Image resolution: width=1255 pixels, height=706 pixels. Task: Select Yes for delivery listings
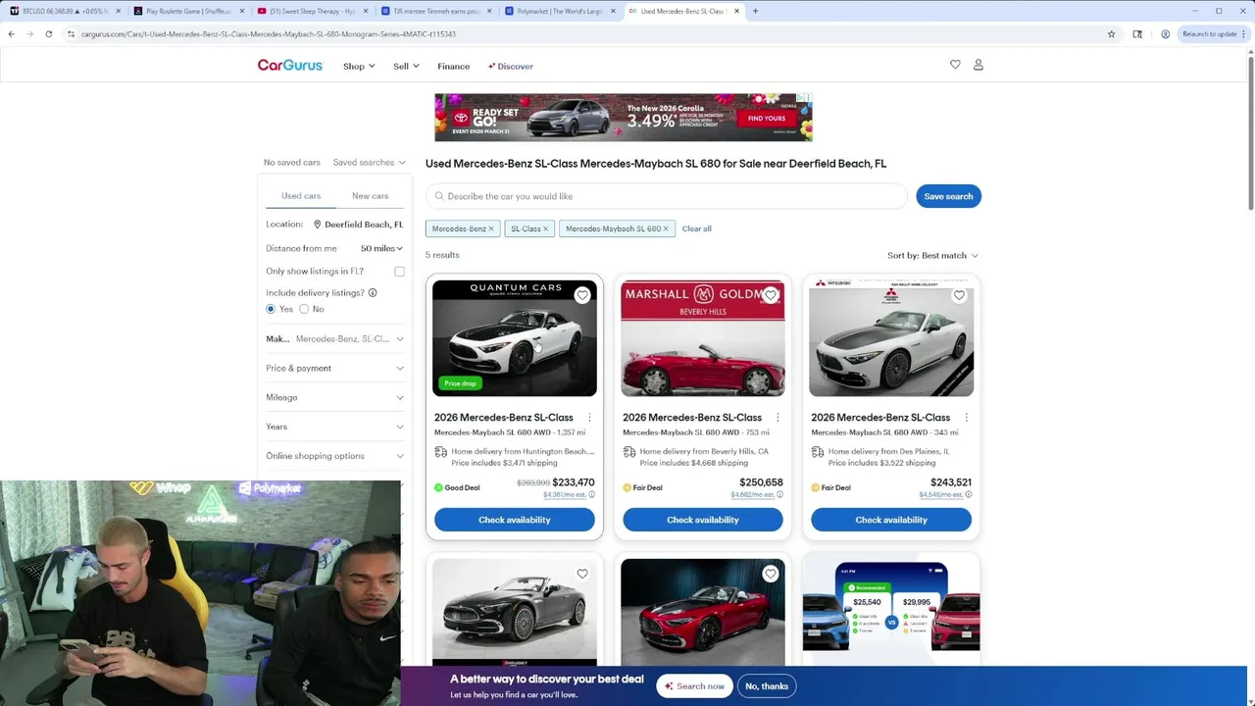(x=271, y=309)
